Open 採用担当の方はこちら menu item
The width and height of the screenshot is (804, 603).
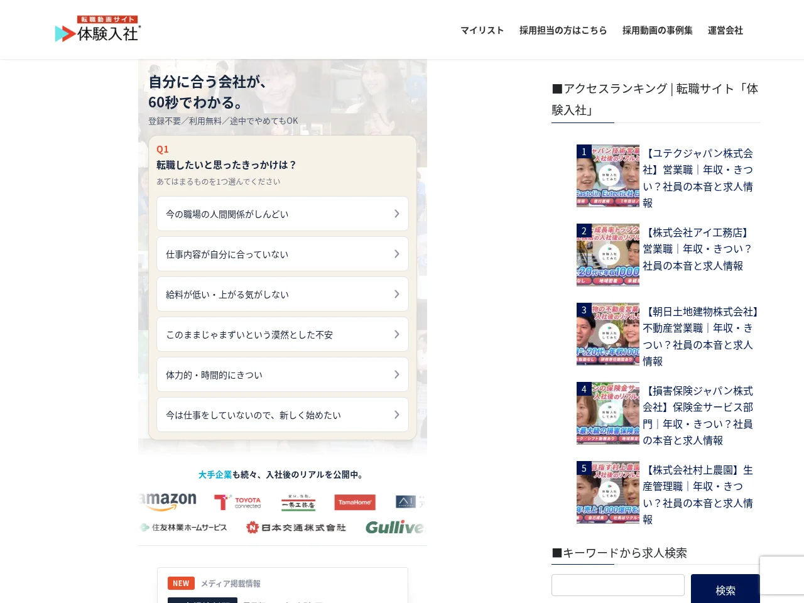pyautogui.click(x=563, y=30)
